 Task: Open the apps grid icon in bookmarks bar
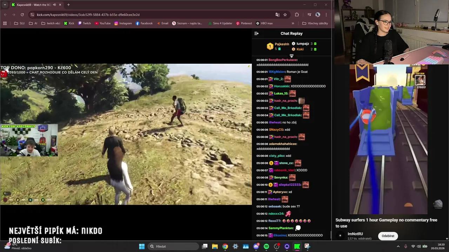pyautogui.click(x=5, y=23)
